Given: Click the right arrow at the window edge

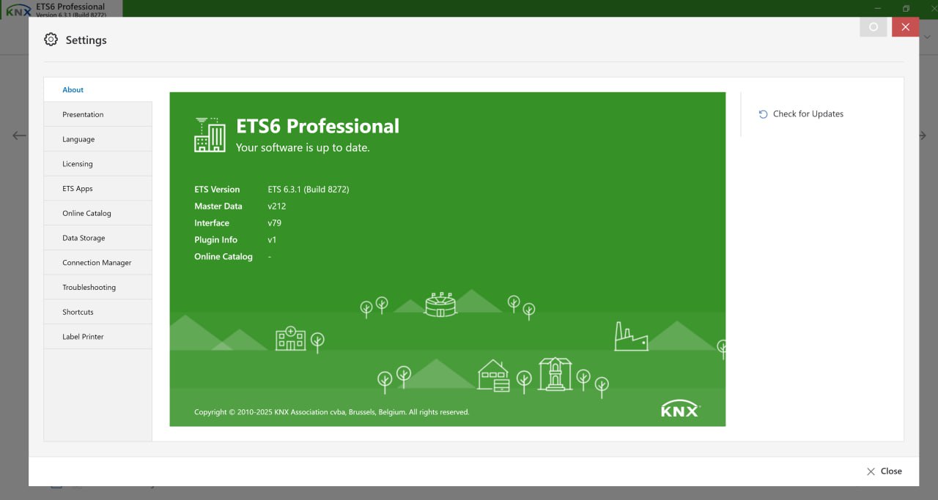Looking at the screenshot, I should (923, 135).
